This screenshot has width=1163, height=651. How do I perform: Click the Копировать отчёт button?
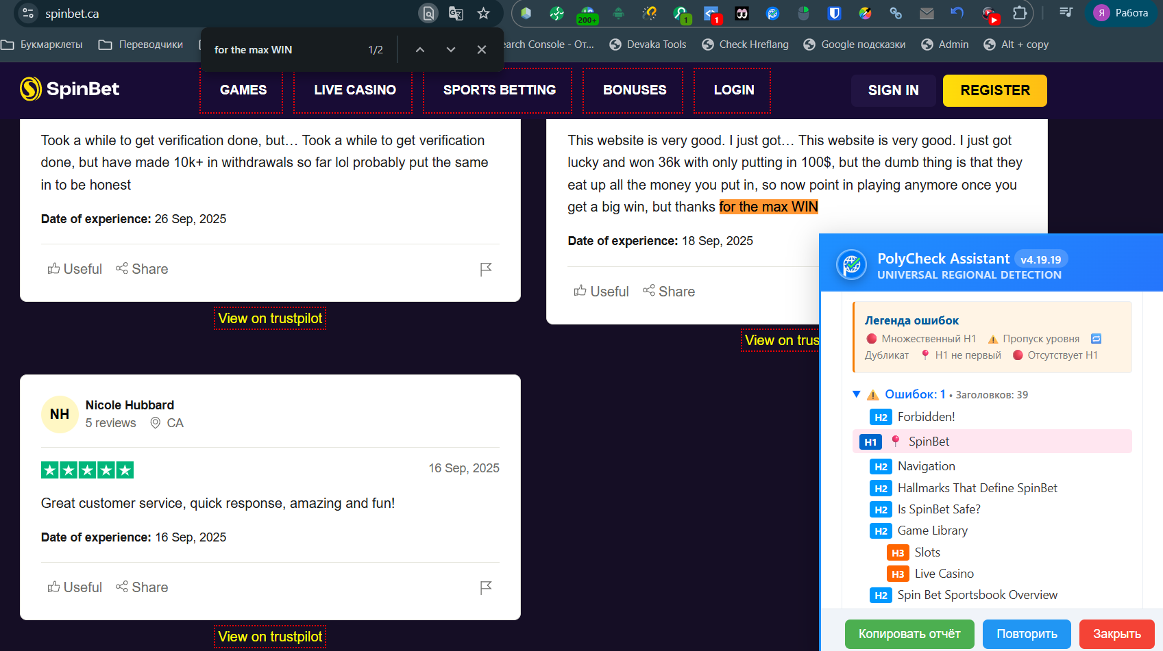(x=909, y=634)
